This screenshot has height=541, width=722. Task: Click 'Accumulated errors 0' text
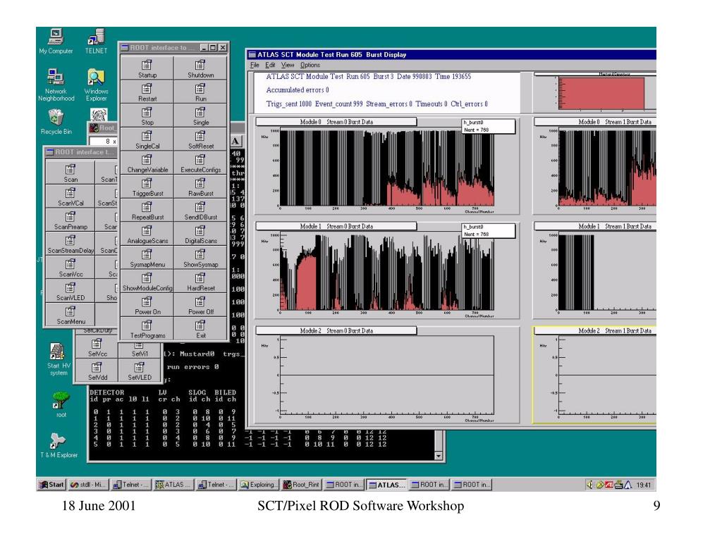click(298, 90)
